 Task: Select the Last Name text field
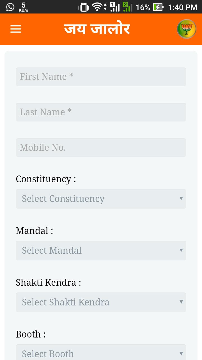pos(101,112)
